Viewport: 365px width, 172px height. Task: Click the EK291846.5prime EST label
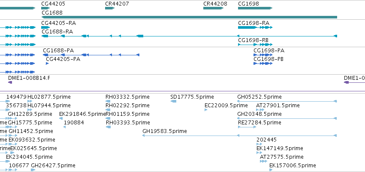(x=82, y=114)
